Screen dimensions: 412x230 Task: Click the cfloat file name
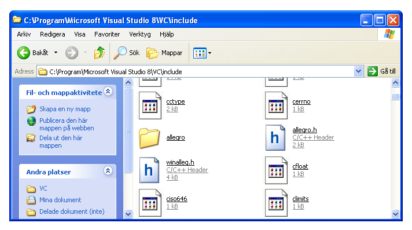click(300, 166)
